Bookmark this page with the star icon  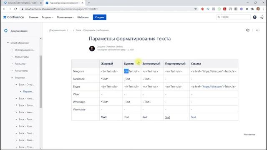196,9
